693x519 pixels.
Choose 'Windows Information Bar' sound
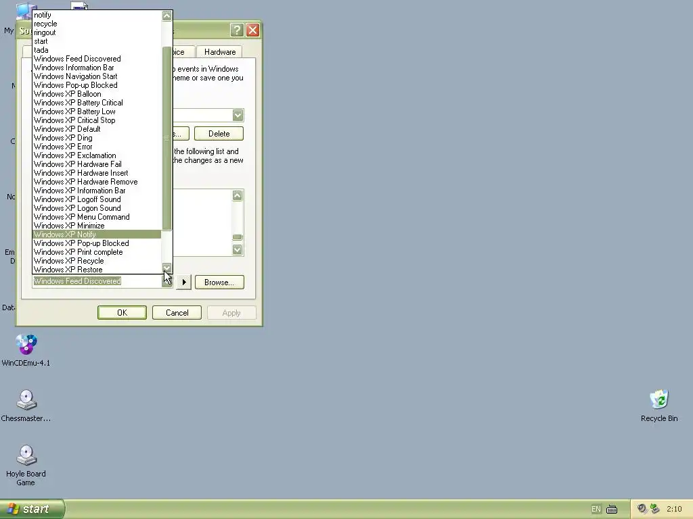tap(97, 68)
